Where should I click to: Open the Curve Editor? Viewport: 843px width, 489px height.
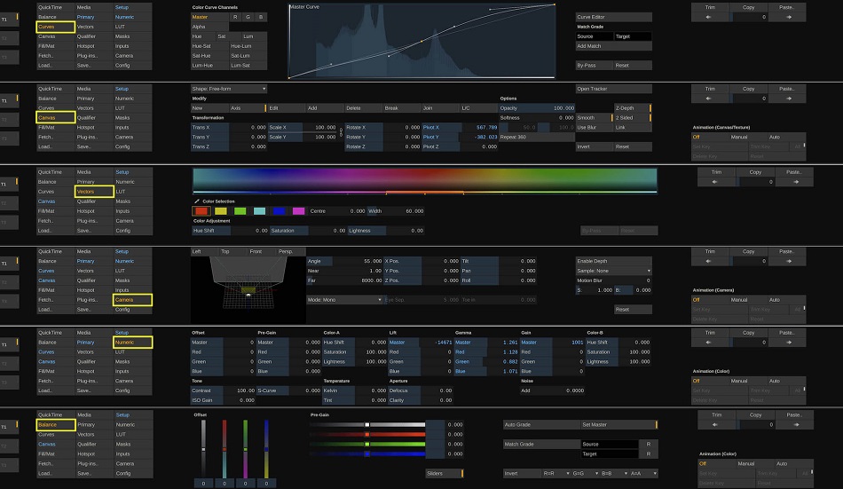click(x=613, y=17)
